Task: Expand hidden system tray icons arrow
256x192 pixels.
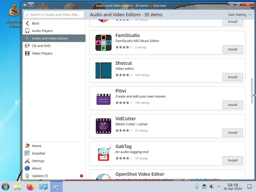Action: click(x=219, y=186)
